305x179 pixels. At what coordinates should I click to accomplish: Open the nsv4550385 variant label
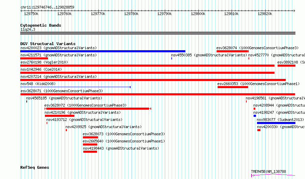click(209, 55)
